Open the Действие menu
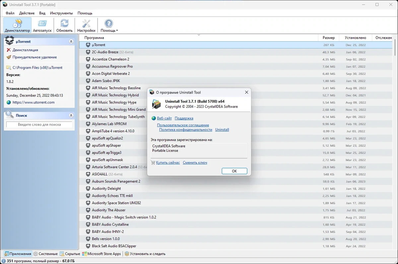 [x=27, y=13]
